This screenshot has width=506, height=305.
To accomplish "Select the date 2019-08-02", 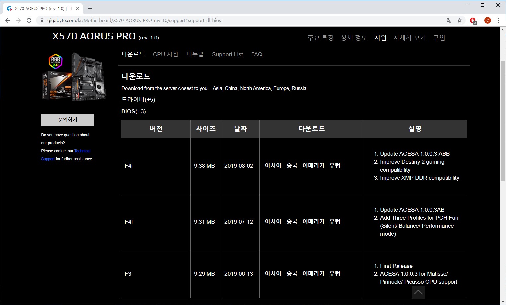I will tap(239, 166).
